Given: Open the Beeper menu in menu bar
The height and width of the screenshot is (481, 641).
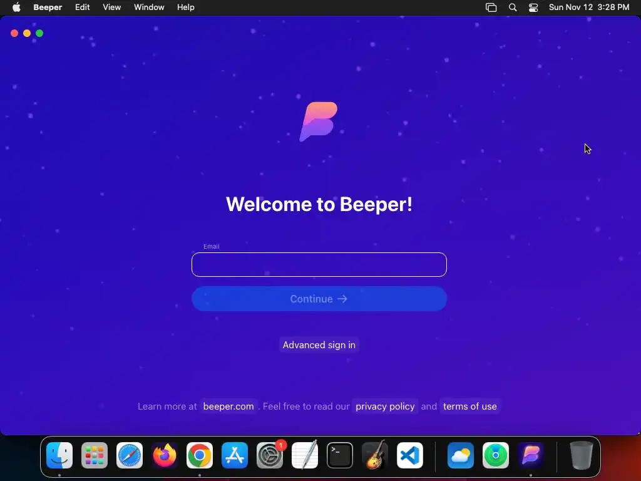Looking at the screenshot, I should 48,8.
